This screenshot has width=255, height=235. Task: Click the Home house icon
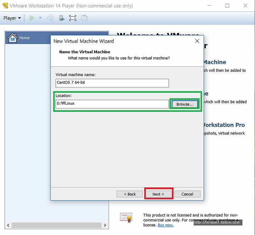point(12,38)
